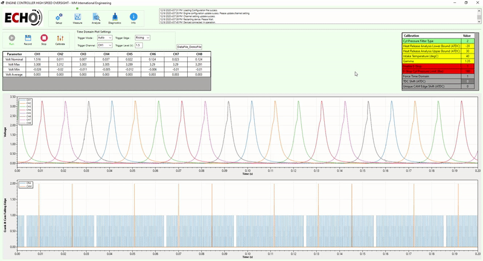Select the Enable E-Stop calibration row

[438, 66]
